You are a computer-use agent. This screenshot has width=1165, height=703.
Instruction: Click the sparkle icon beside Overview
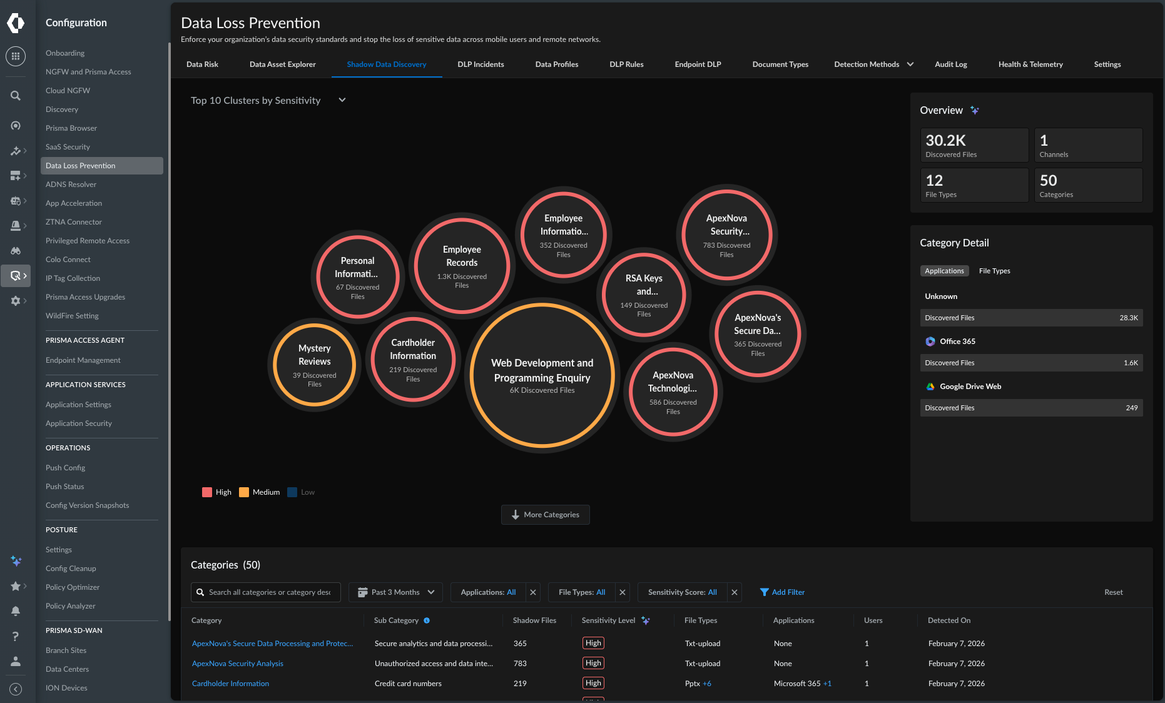tap(974, 110)
